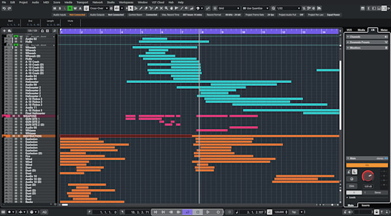Click the vertical scrollbar of the arrangement

coord(340,95)
